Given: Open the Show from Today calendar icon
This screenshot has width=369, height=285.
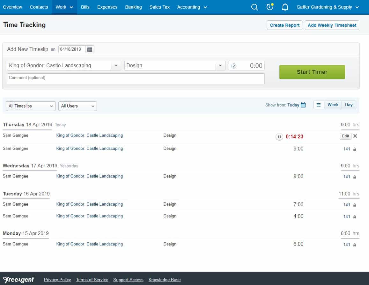Looking at the screenshot, I should pos(303,105).
